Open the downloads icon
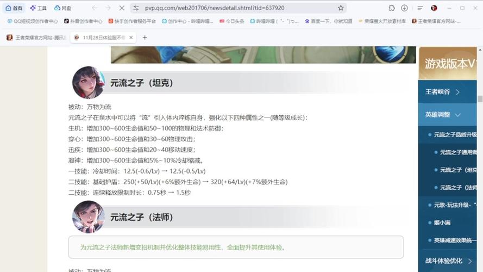 (404, 8)
